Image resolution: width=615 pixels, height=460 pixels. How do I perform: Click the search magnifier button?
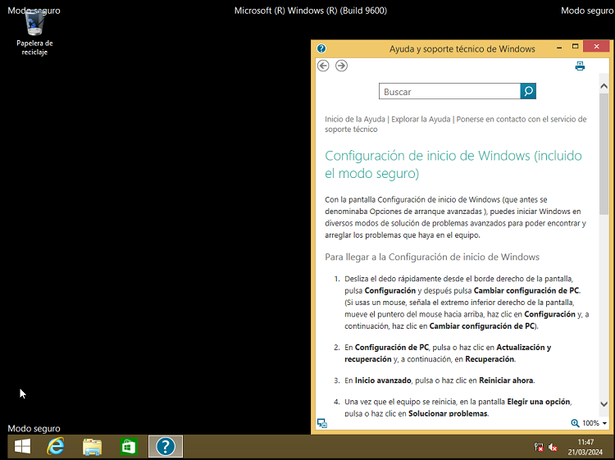[528, 92]
